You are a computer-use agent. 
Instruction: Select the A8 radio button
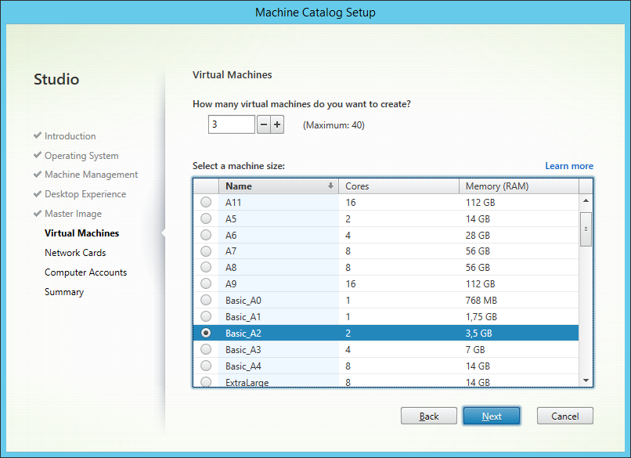coord(206,267)
